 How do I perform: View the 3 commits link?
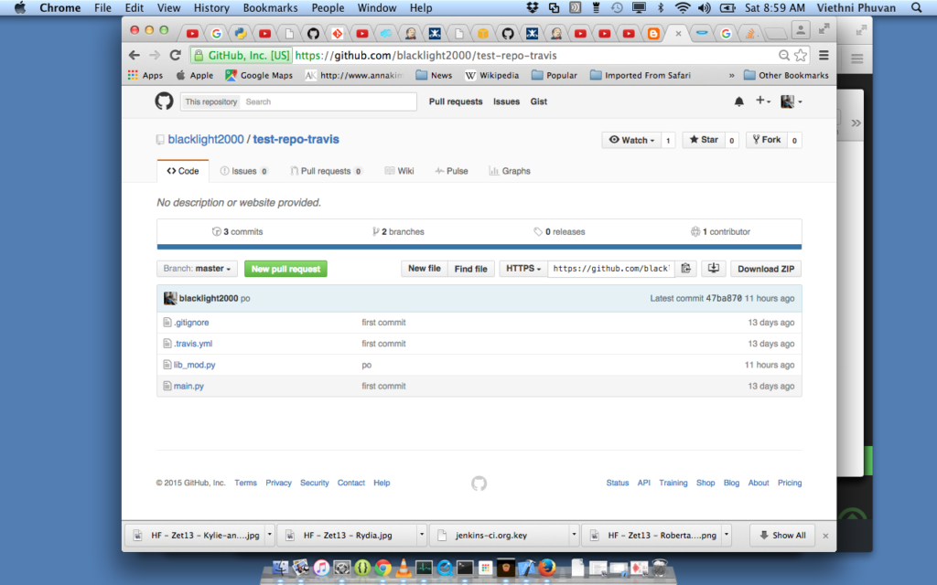pyautogui.click(x=237, y=231)
